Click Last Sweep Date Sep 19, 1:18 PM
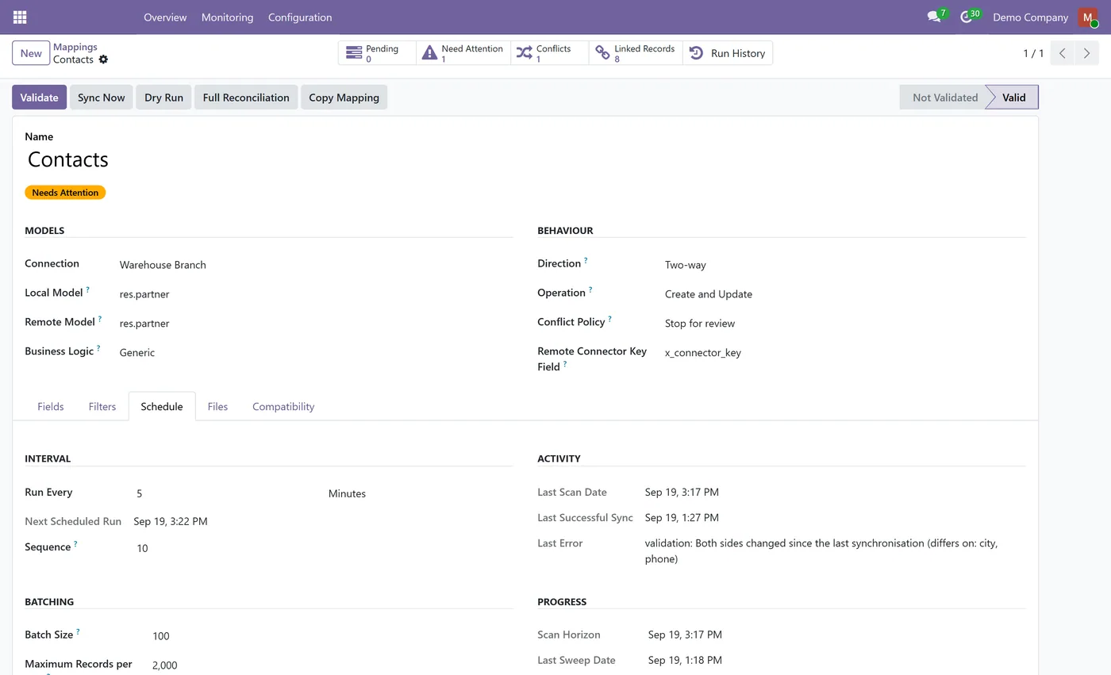 point(685,660)
